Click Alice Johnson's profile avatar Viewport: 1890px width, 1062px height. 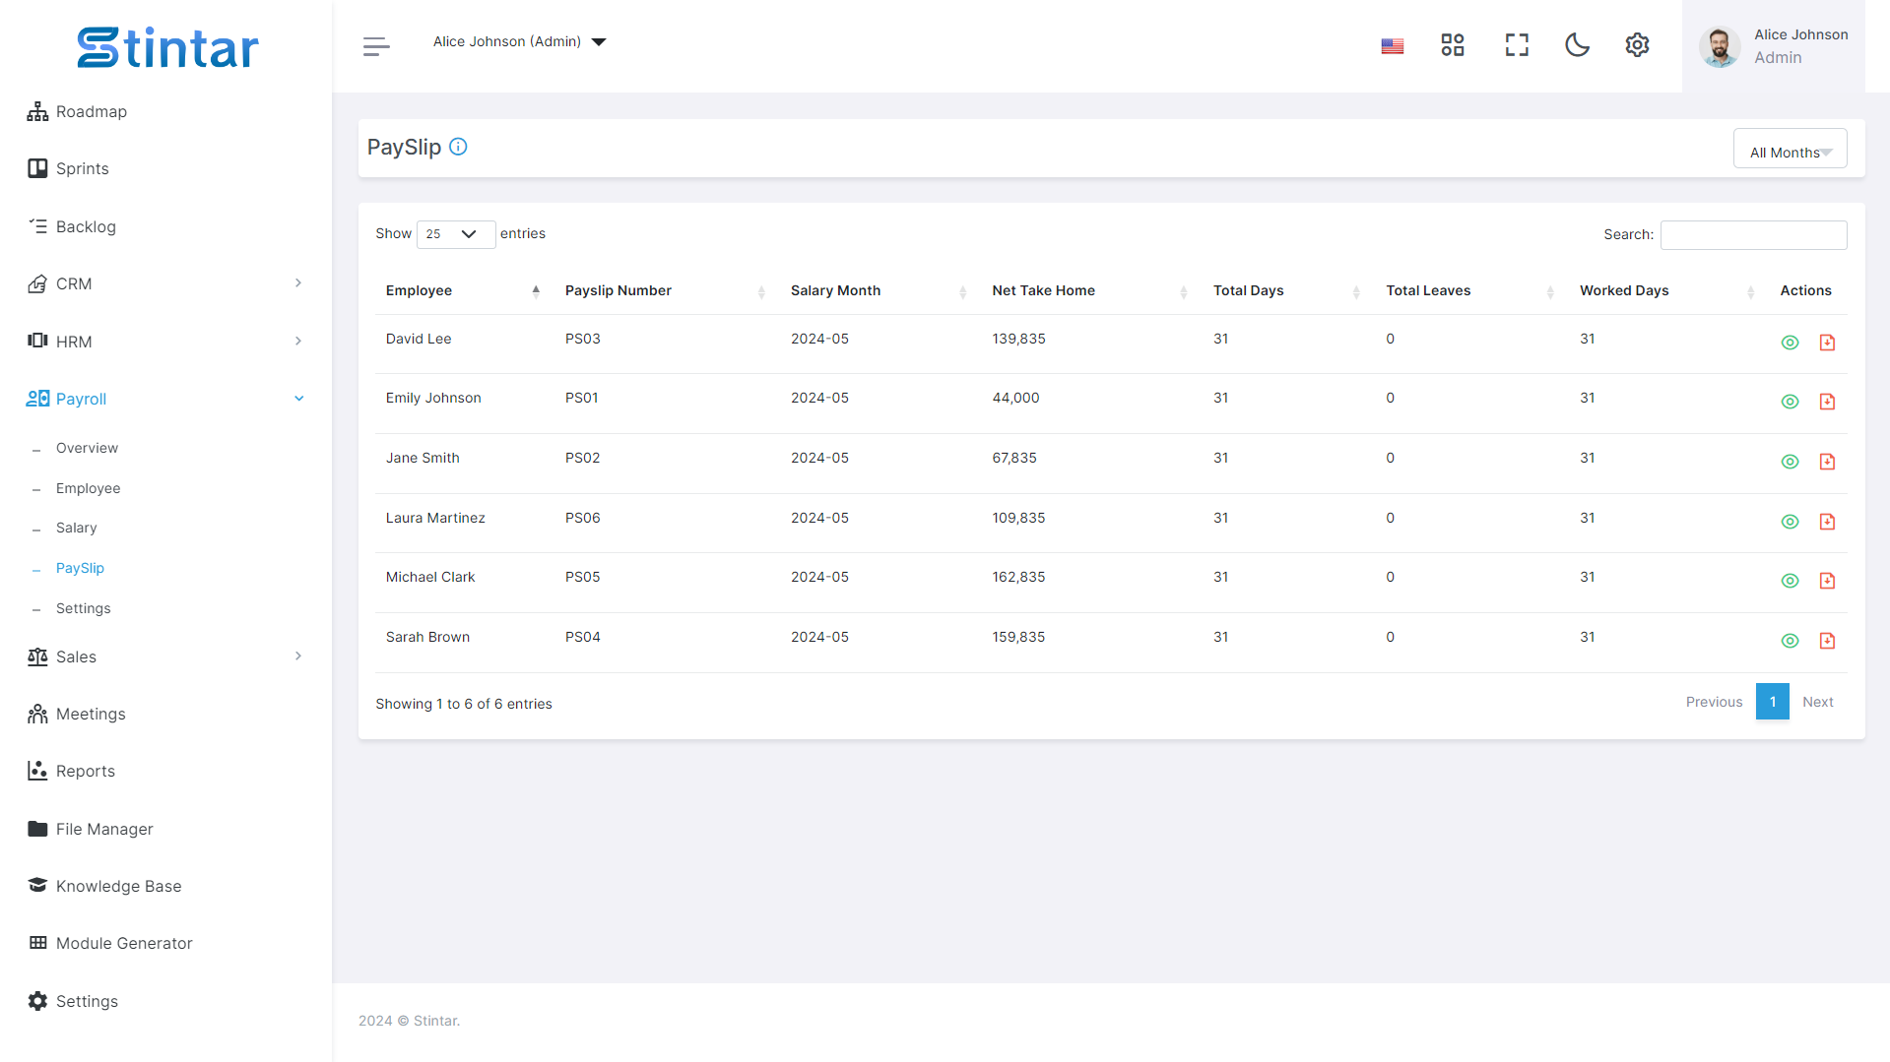1720,46
